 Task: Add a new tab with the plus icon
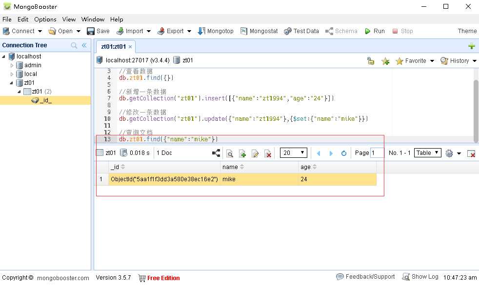(x=471, y=46)
